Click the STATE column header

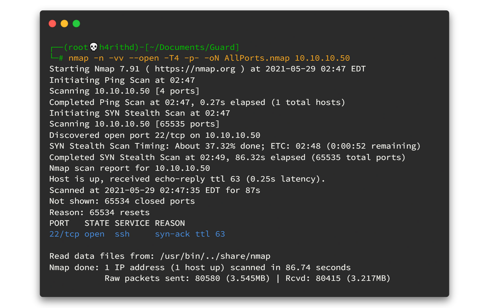click(97, 223)
